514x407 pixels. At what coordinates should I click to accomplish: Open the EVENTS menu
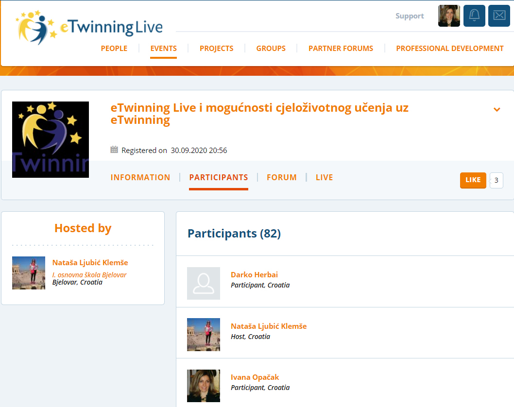(x=164, y=49)
